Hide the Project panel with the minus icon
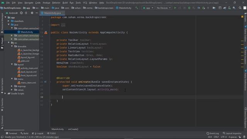 [x=37, y=13]
